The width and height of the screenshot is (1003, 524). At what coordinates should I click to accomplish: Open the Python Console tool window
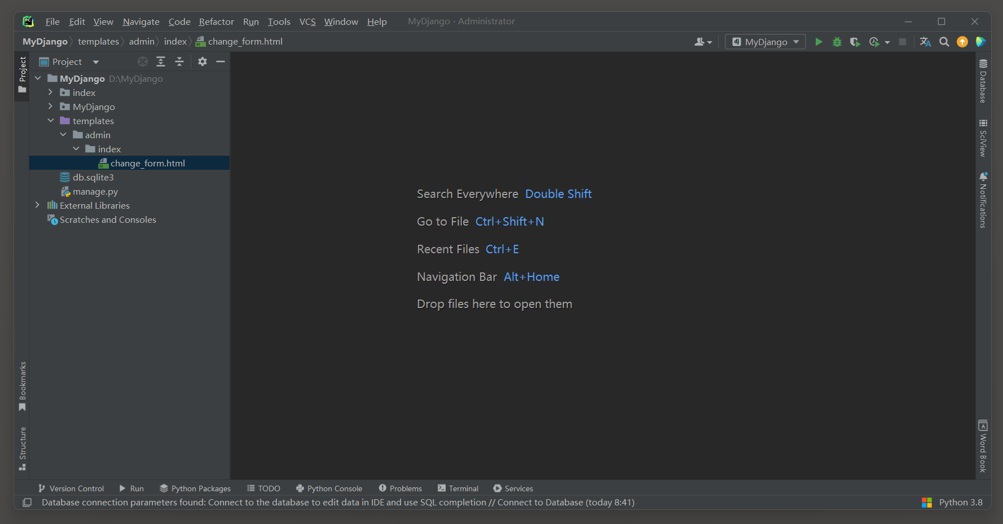(329, 488)
